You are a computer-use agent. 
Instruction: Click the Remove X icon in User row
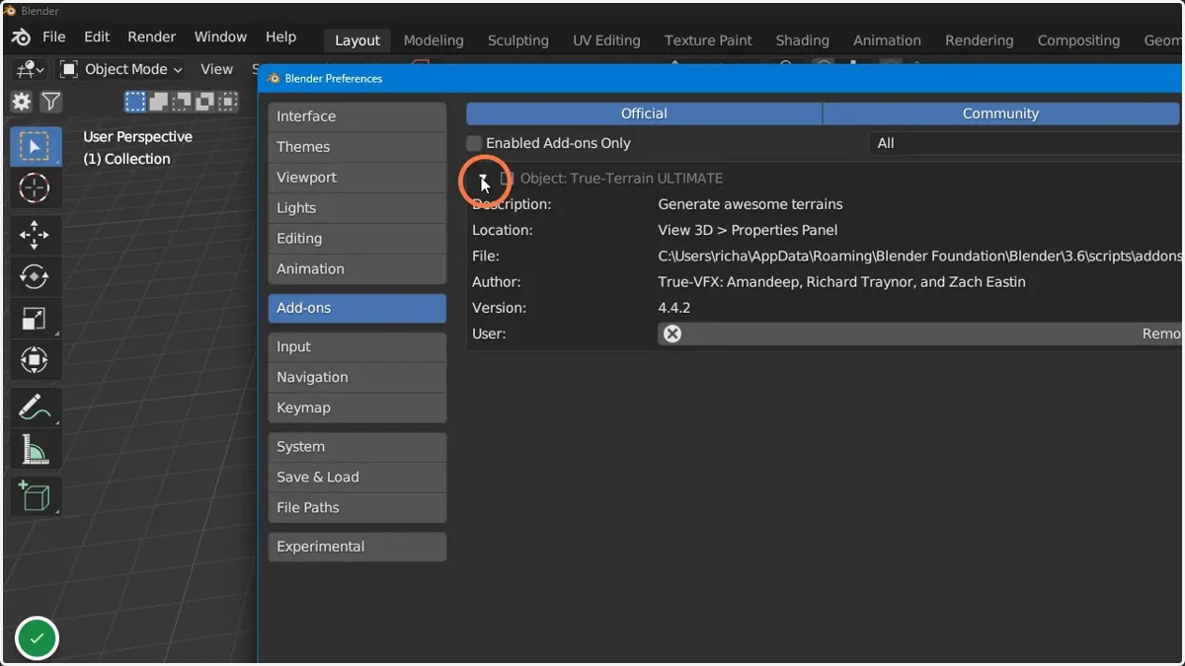pos(672,333)
